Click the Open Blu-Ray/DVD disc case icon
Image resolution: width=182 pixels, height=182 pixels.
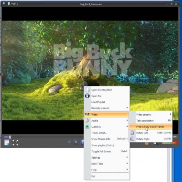point(88,90)
